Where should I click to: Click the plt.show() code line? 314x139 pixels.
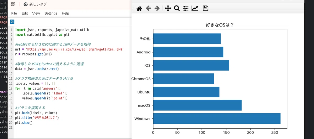pos(24,123)
